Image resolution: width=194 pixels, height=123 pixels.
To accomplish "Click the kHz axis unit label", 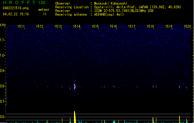I will pyautogui.click(x=3, y=25).
